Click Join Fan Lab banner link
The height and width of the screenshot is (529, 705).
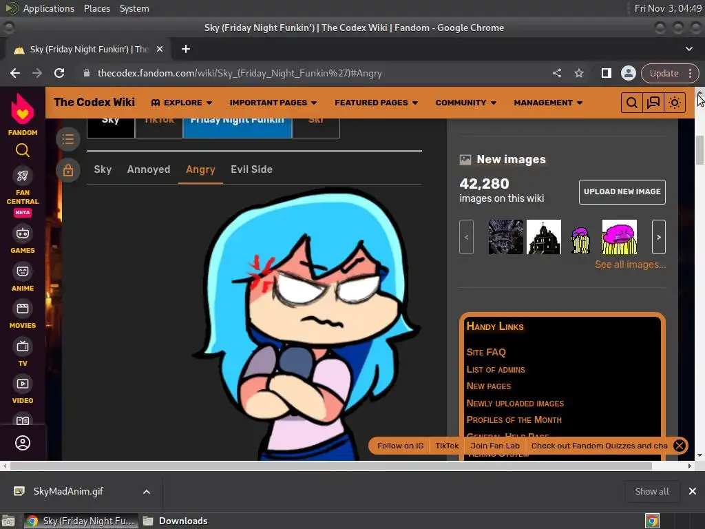[494, 446]
